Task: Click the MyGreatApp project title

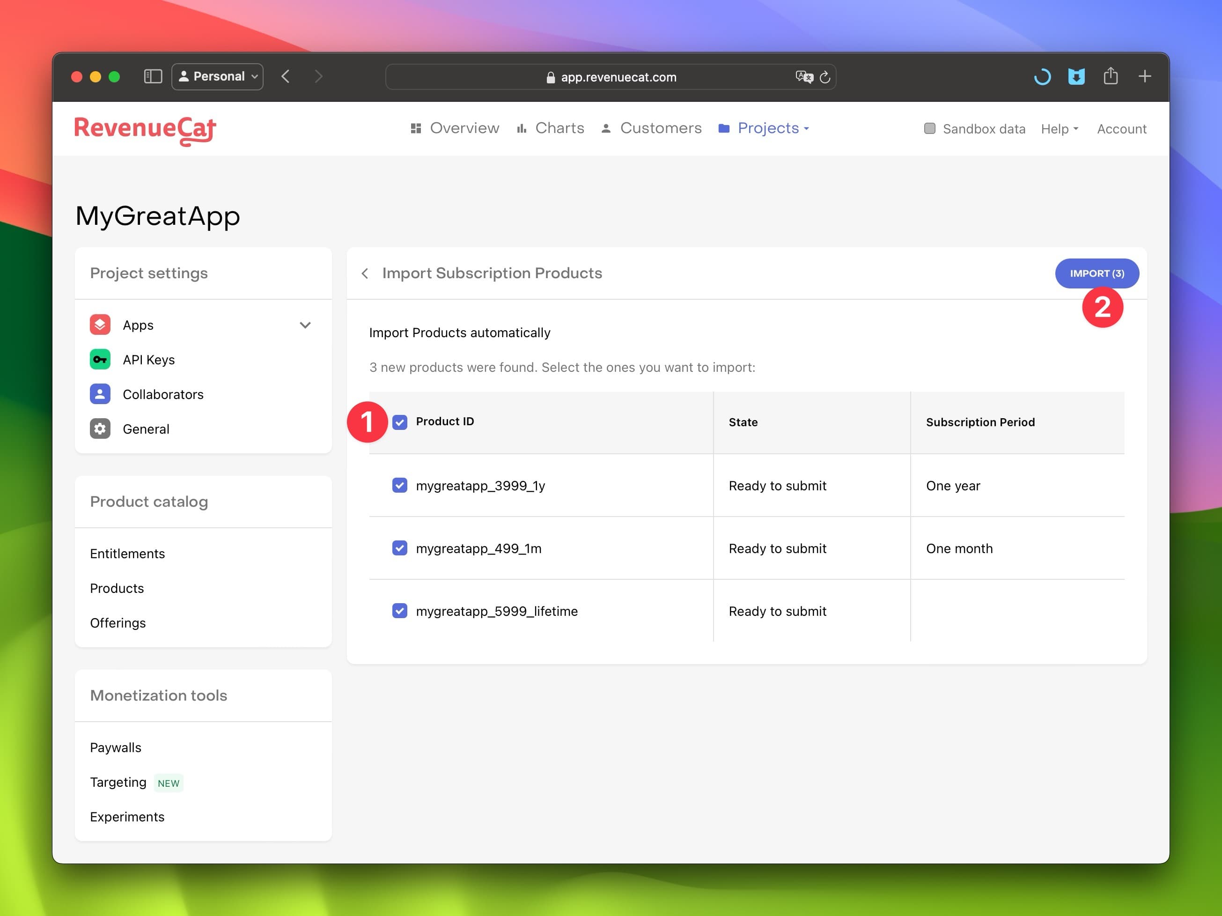Action: 157,216
